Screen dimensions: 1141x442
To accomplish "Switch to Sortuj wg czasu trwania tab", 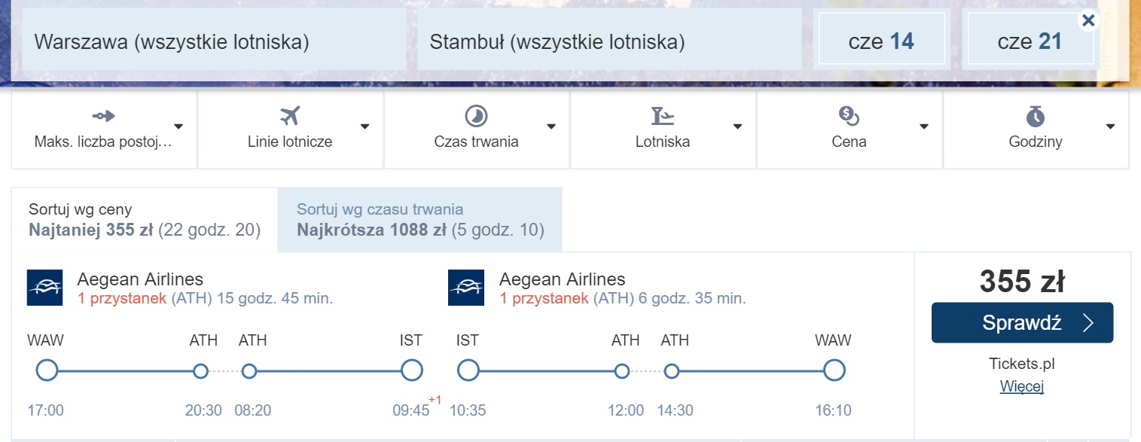I will tap(420, 220).
